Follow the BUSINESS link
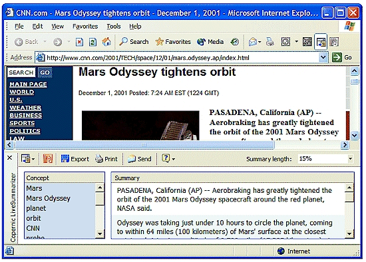Image resolution: width=366 pixels, height=262 pixels. click(26, 116)
